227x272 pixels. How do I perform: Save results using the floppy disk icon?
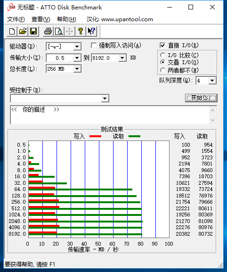pos(33,32)
